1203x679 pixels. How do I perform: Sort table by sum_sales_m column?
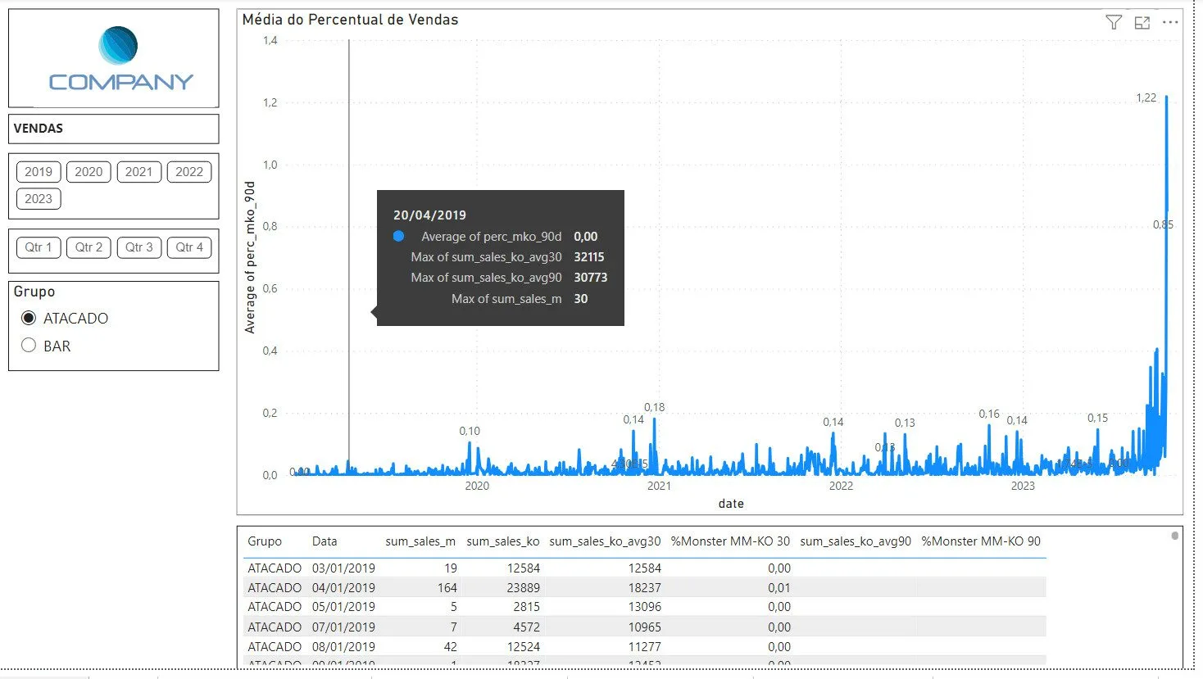420,541
